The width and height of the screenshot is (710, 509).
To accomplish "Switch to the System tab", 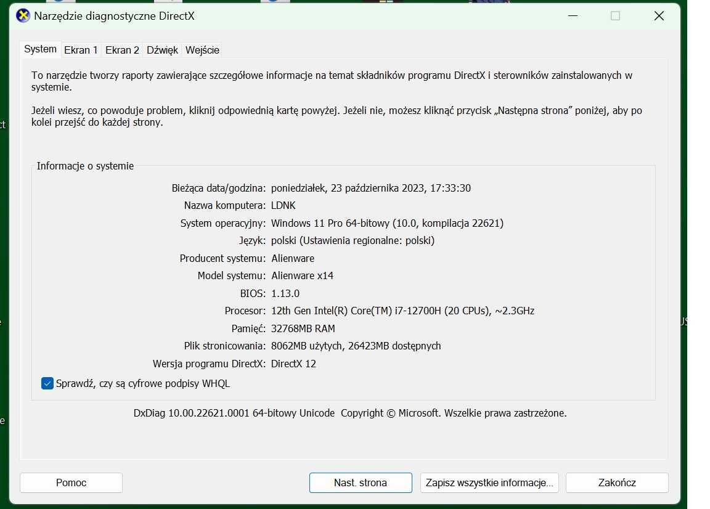I will (x=40, y=49).
